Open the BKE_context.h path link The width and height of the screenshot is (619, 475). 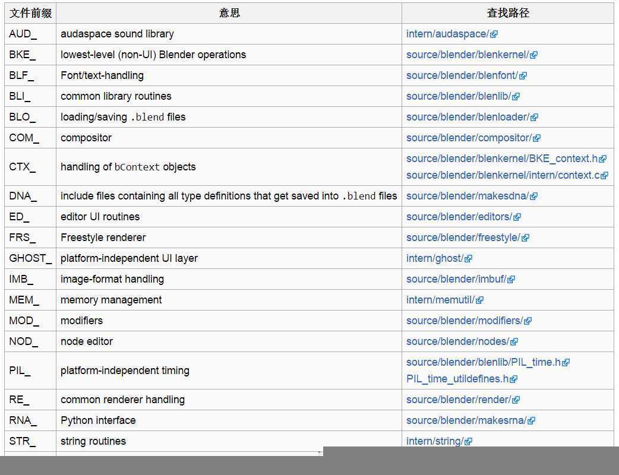(502, 159)
